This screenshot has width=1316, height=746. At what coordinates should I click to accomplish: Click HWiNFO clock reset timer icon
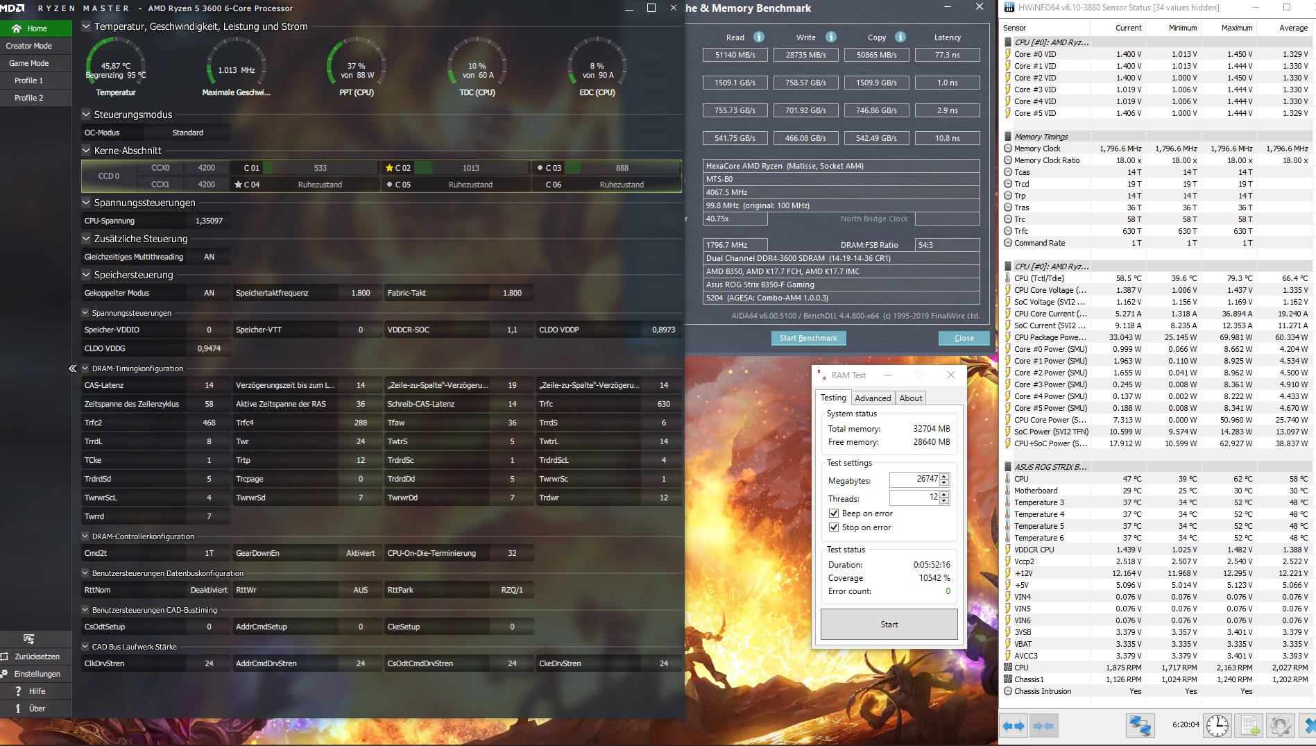[1217, 726]
